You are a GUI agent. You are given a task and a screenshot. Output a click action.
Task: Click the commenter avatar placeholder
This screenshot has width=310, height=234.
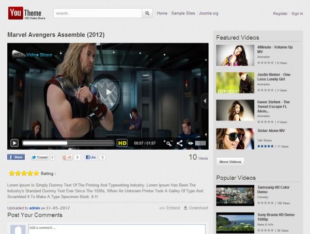(x=18, y=229)
